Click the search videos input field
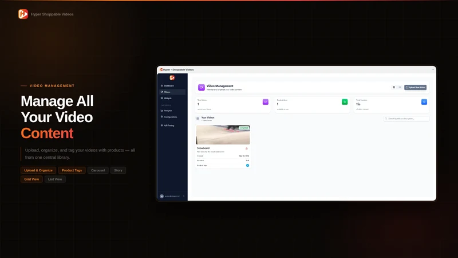Viewport: 458px width, 258px height. tap(406, 119)
